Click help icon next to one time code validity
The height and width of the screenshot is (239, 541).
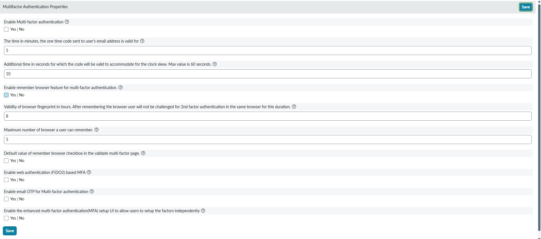(142, 41)
